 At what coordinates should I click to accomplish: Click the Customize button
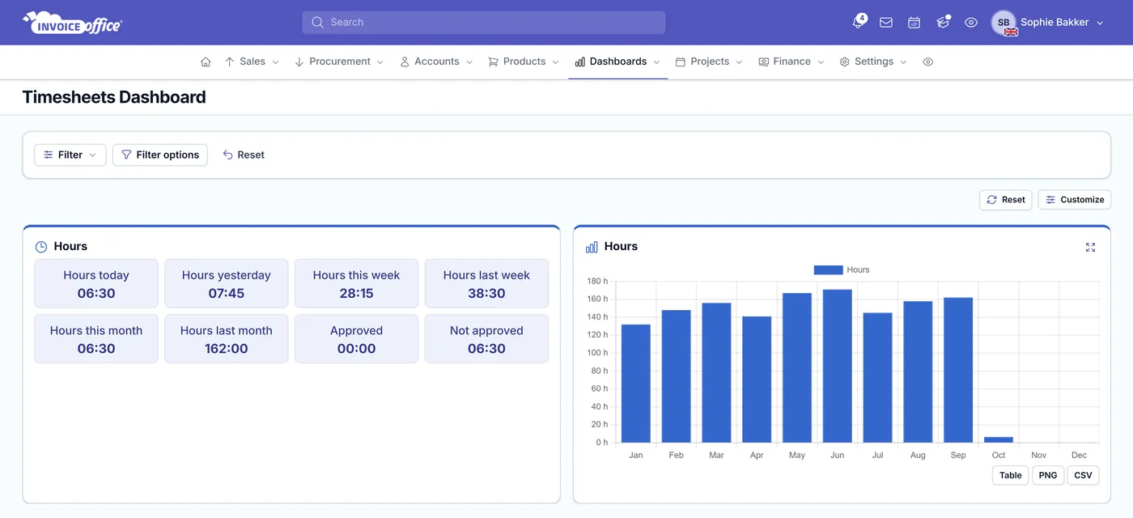1075,200
